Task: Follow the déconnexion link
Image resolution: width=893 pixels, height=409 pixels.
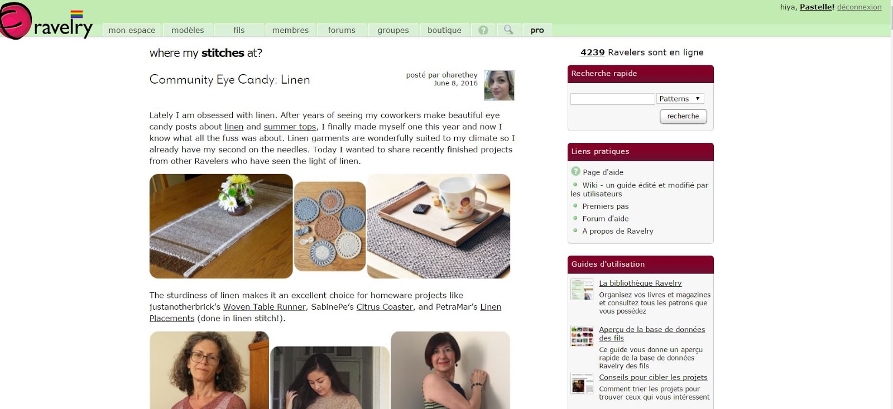Action: click(x=859, y=7)
